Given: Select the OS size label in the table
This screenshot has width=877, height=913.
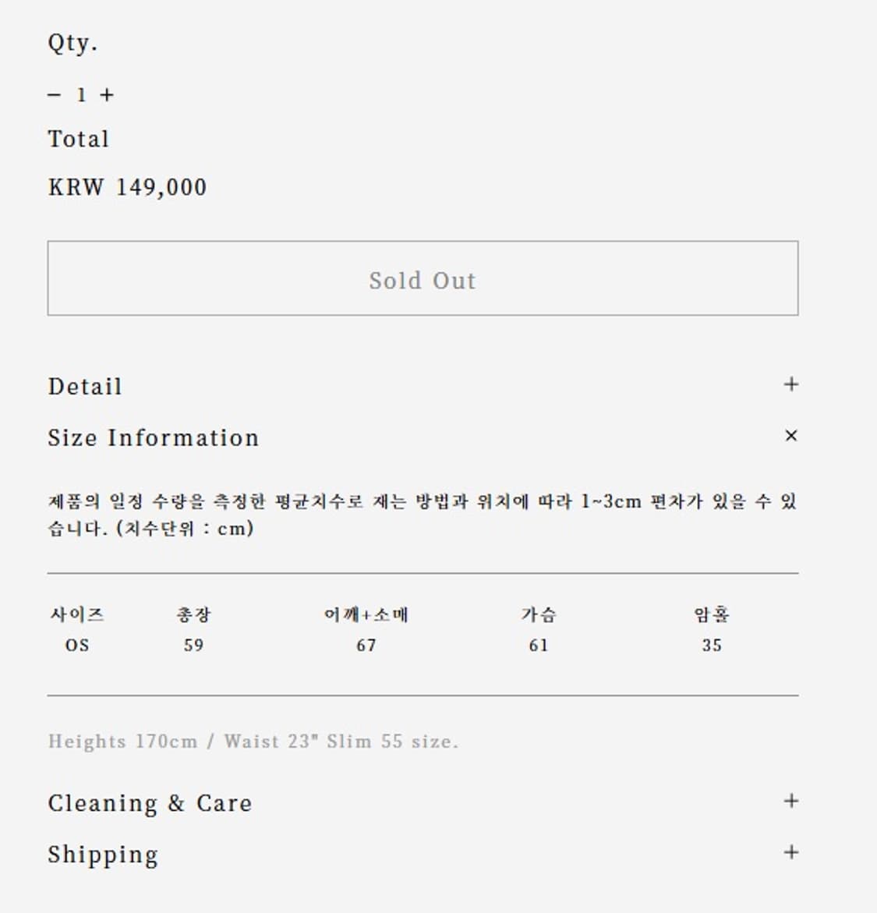Looking at the screenshot, I should (76, 645).
